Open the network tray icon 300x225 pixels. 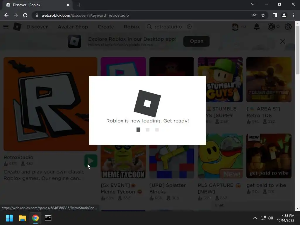[263, 218]
